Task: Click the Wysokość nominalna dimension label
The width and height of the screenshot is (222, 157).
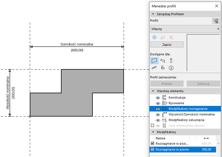Action: (x=8, y=93)
